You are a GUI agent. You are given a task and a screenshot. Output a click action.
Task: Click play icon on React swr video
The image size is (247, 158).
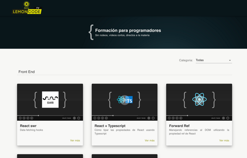tap(20, 118)
